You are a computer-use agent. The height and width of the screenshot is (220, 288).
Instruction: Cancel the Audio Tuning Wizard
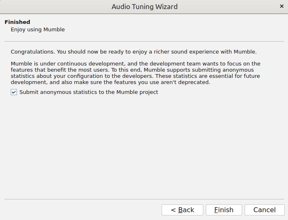point(264,210)
